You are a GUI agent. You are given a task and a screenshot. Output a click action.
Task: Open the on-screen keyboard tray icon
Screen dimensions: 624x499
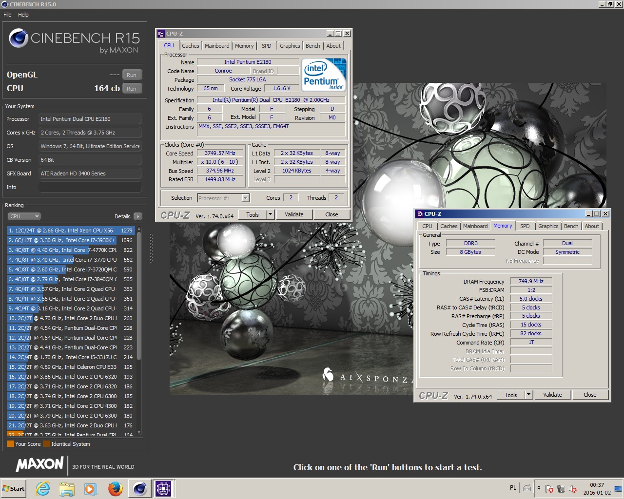click(x=527, y=488)
